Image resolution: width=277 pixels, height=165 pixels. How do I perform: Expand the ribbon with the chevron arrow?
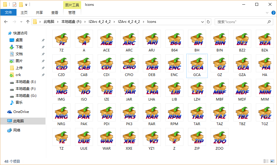(267, 13)
